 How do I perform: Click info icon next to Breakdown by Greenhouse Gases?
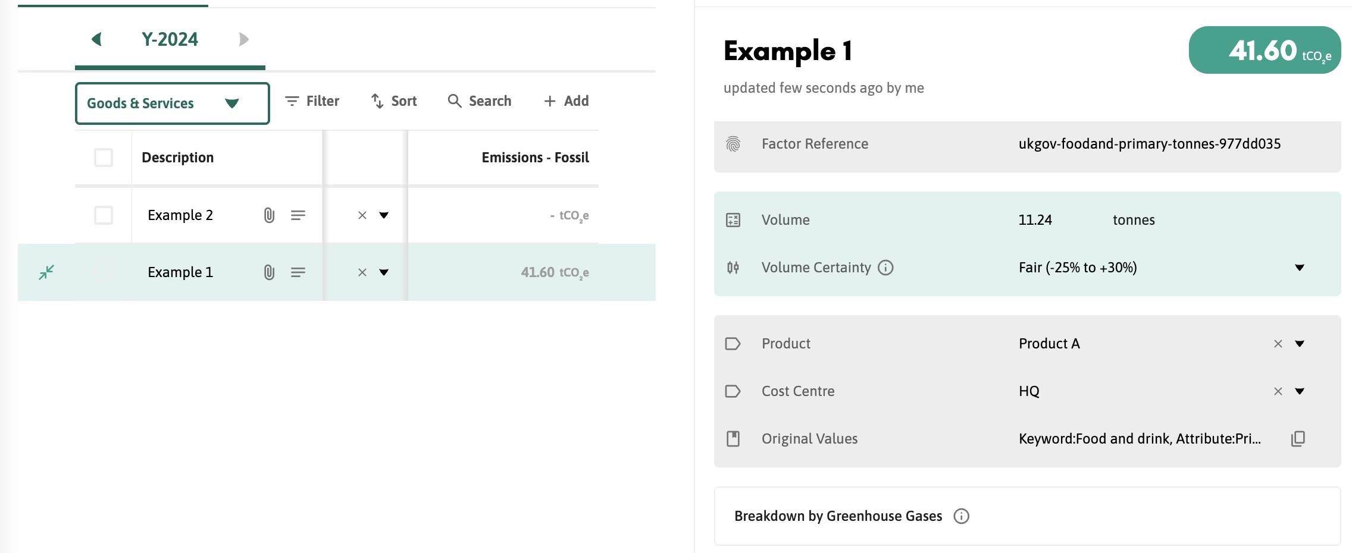(x=961, y=516)
